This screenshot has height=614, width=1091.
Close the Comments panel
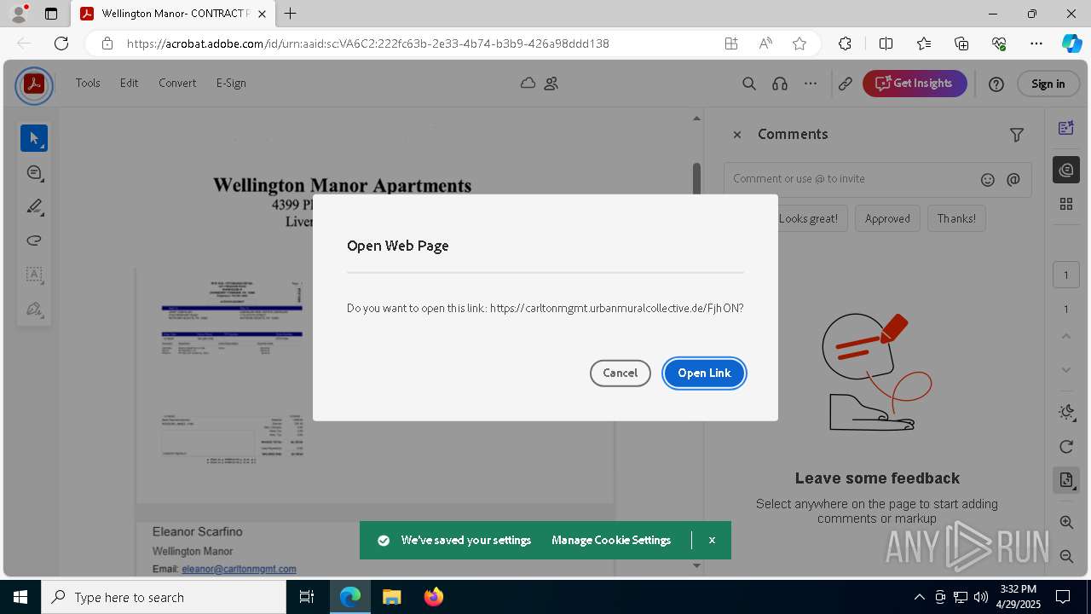(737, 135)
